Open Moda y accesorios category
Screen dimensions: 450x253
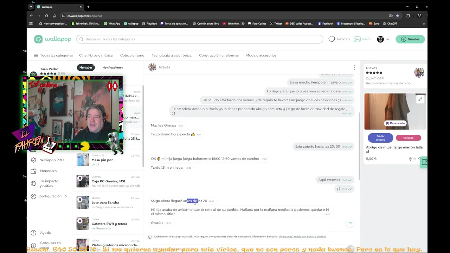(261, 55)
